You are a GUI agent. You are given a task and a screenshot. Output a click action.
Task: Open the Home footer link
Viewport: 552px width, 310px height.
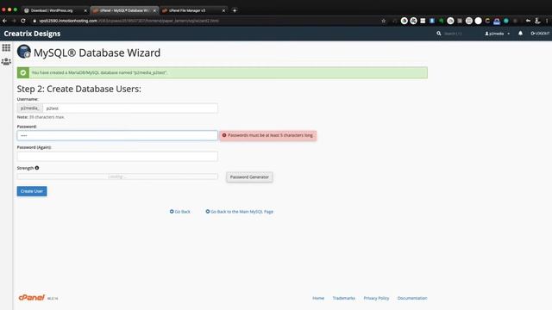click(318, 298)
